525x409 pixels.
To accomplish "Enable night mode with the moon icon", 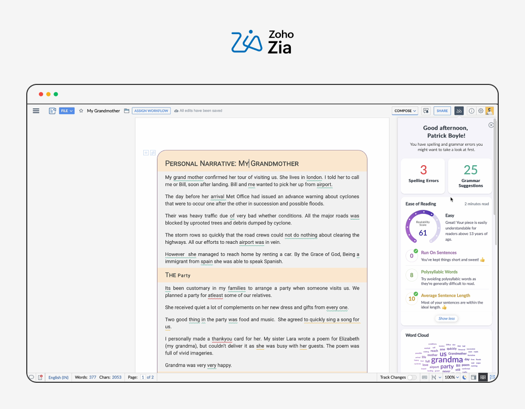I will click(465, 377).
